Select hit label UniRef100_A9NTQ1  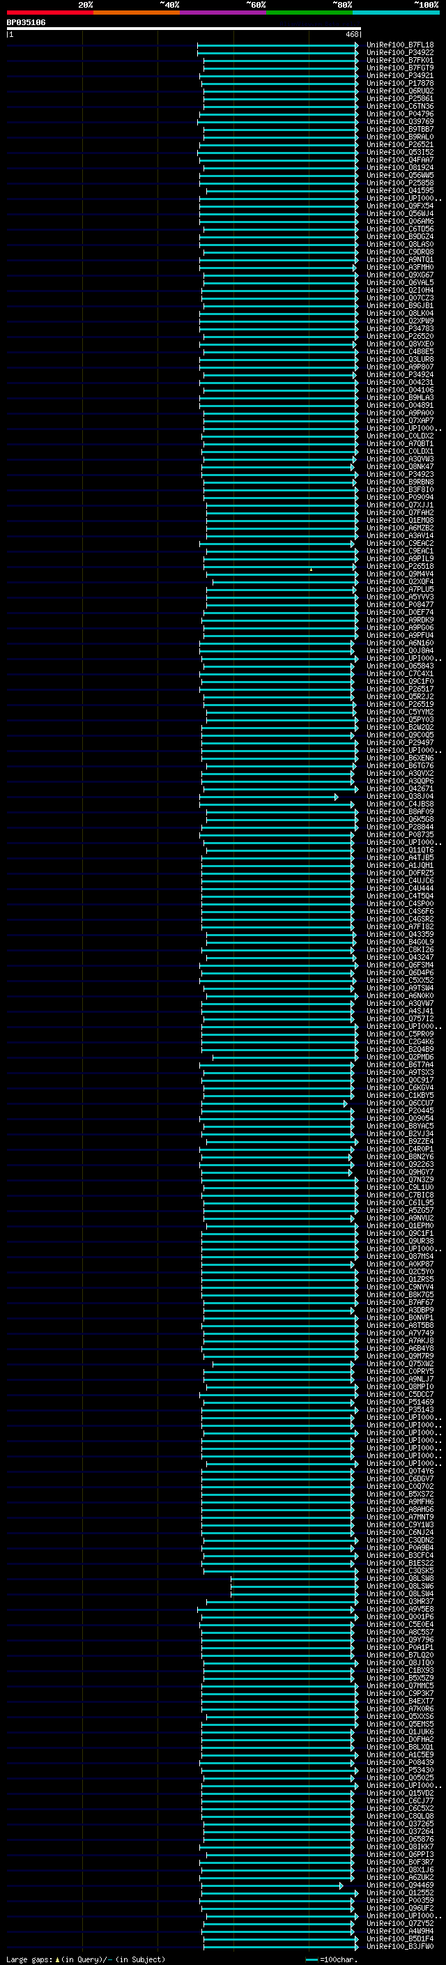tap(399, 259)
